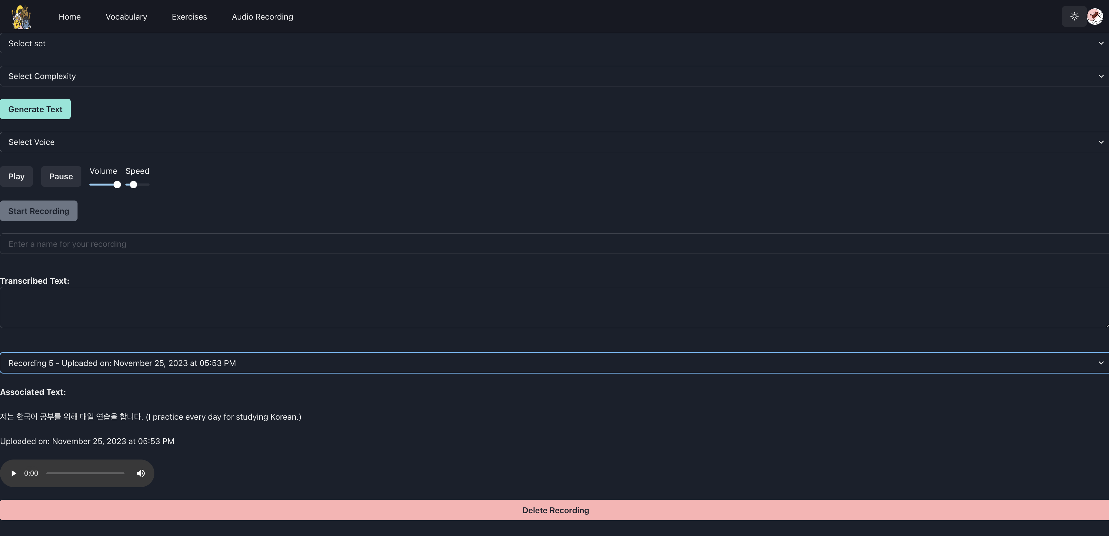Go to the Home menu item
Image resolution: width=1109 pixels, height=536 pixels.
[x=70, y=17]
